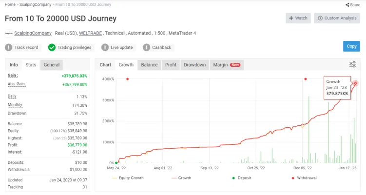366x195 pixels.
Task: Click the Share icon at top right
Action: [347, 5]
